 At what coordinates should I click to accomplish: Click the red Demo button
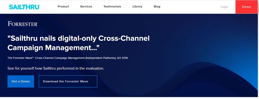pyautogui.click(x=246, y=7)
